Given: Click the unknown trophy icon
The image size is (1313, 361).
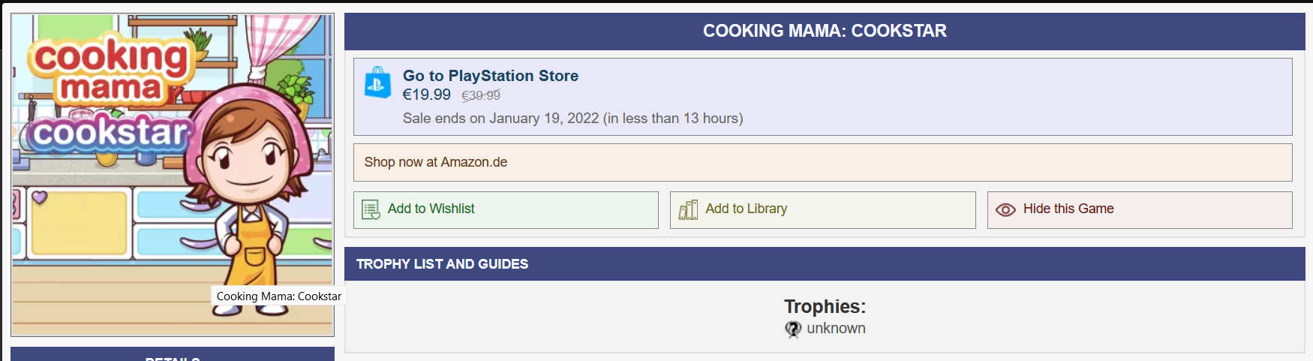Looking at the screenshot, I should [793, 329].
